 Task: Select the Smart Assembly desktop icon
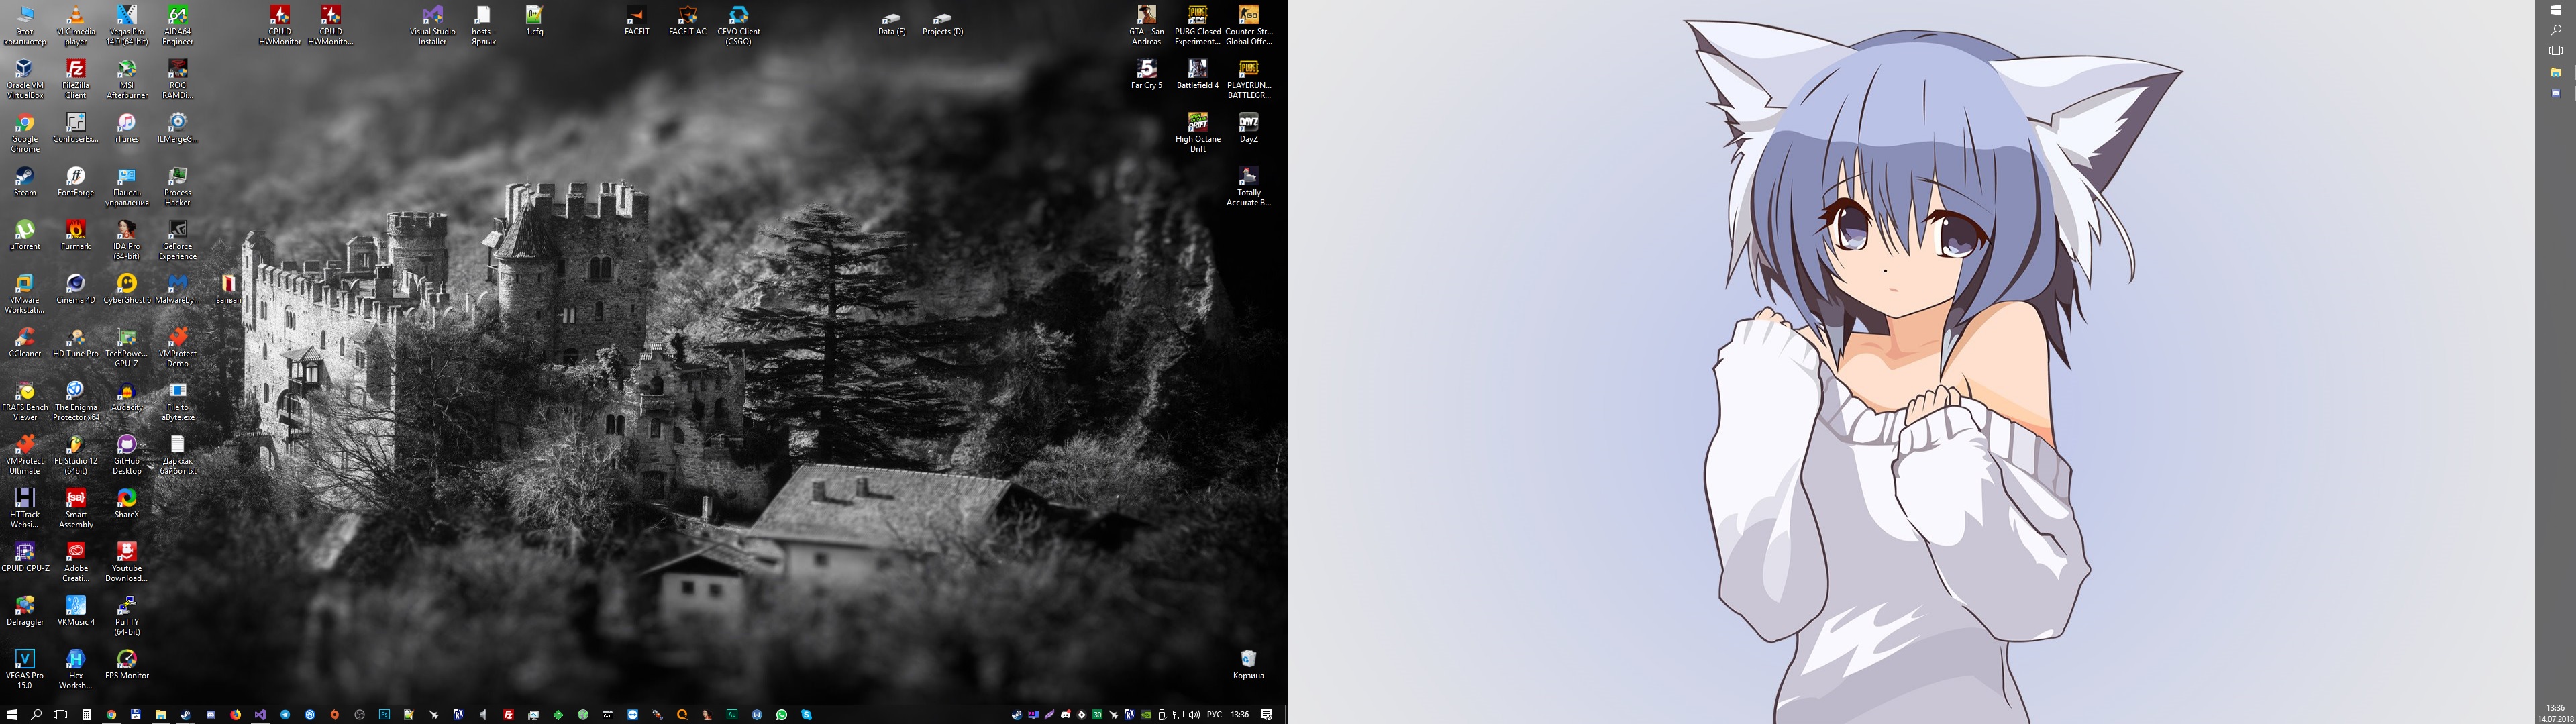[x=76, y=509]
